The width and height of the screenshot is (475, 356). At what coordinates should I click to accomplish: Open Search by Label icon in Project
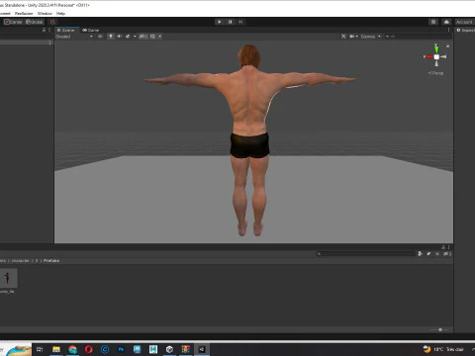point(428,254)
